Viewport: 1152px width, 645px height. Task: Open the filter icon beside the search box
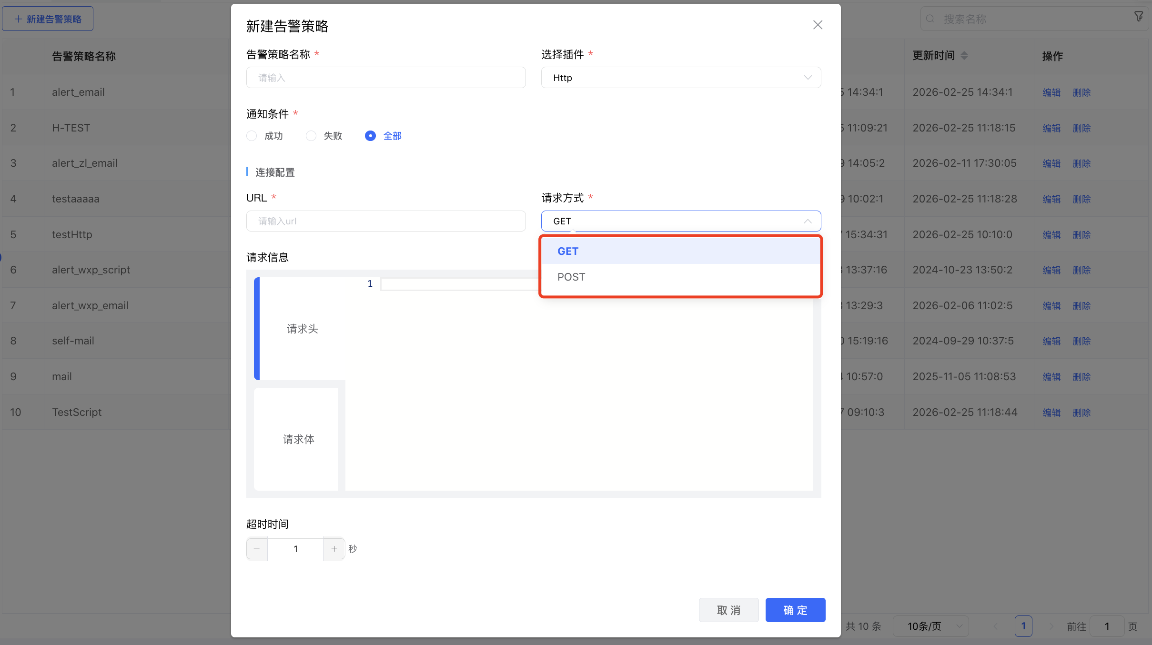[1139, 16]
